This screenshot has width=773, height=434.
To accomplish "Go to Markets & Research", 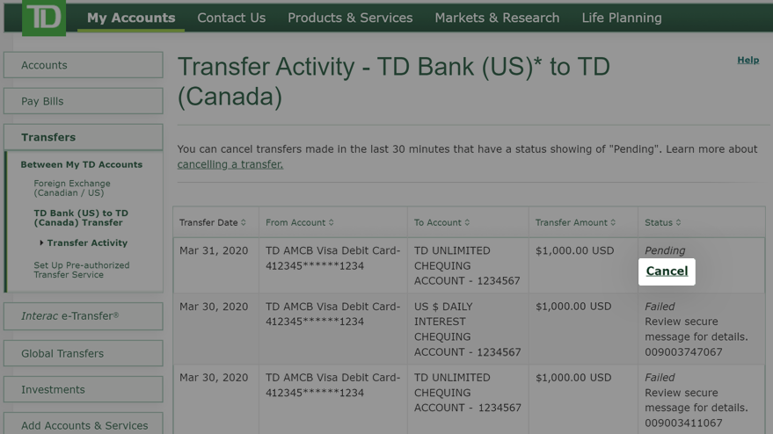I will pyautogui.click(x=497, y=18).
